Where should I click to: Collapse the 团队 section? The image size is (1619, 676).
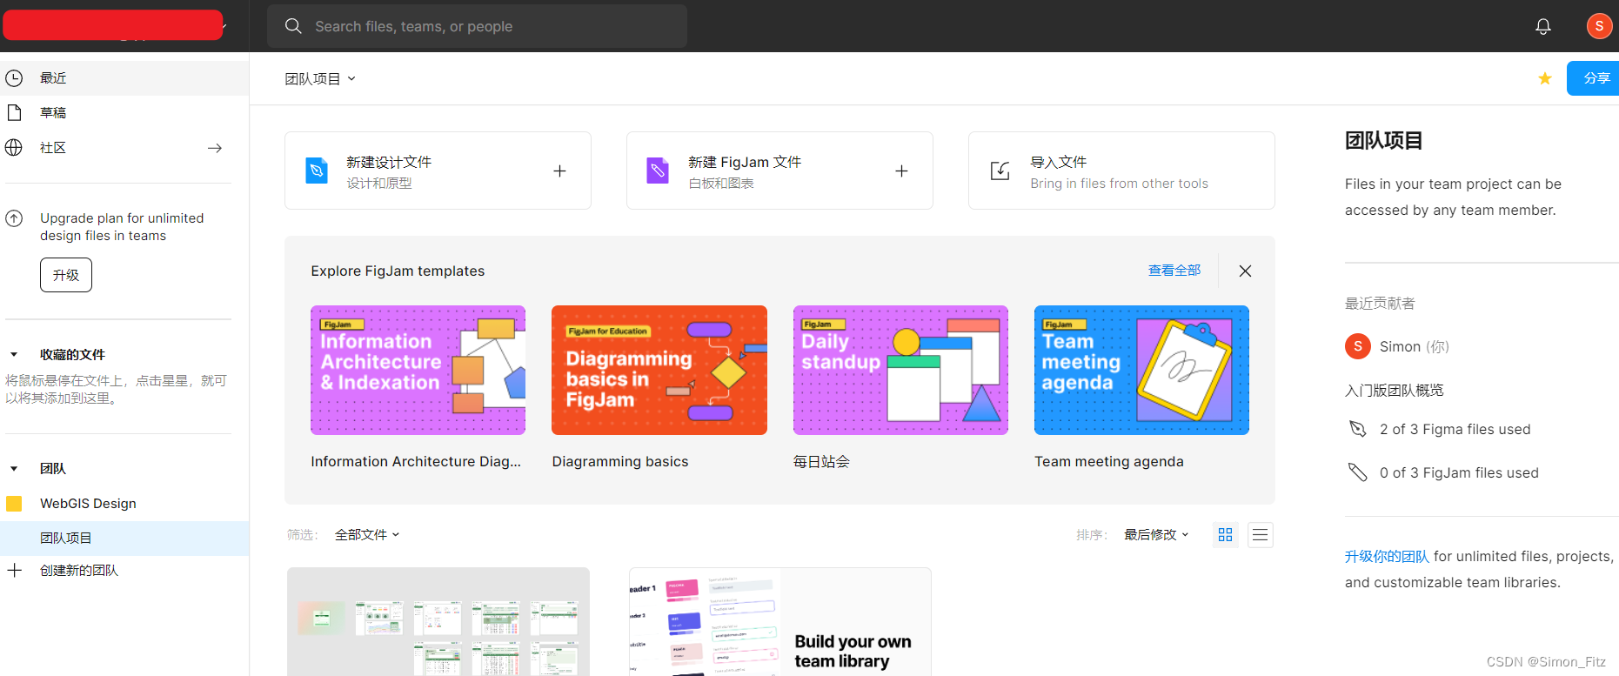14,469
